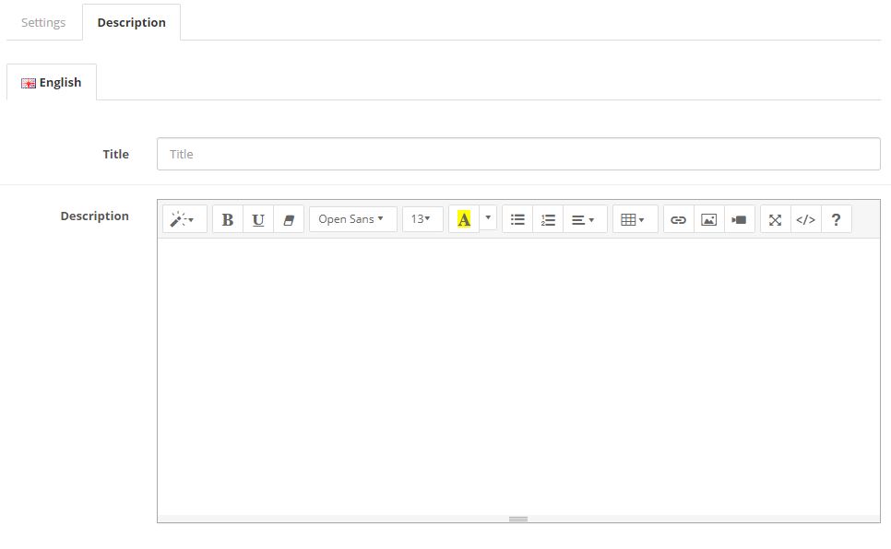Switch to code view
Viewport: 891px width, 549px height.
click(x=806, y=219)
